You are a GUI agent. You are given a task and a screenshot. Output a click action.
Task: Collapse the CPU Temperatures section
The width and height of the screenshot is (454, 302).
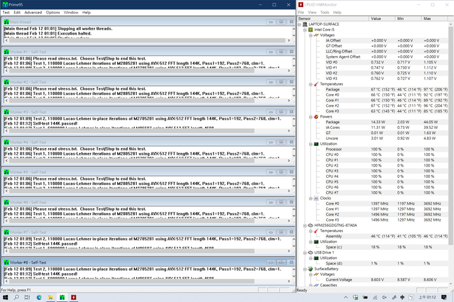pos(310,84)
